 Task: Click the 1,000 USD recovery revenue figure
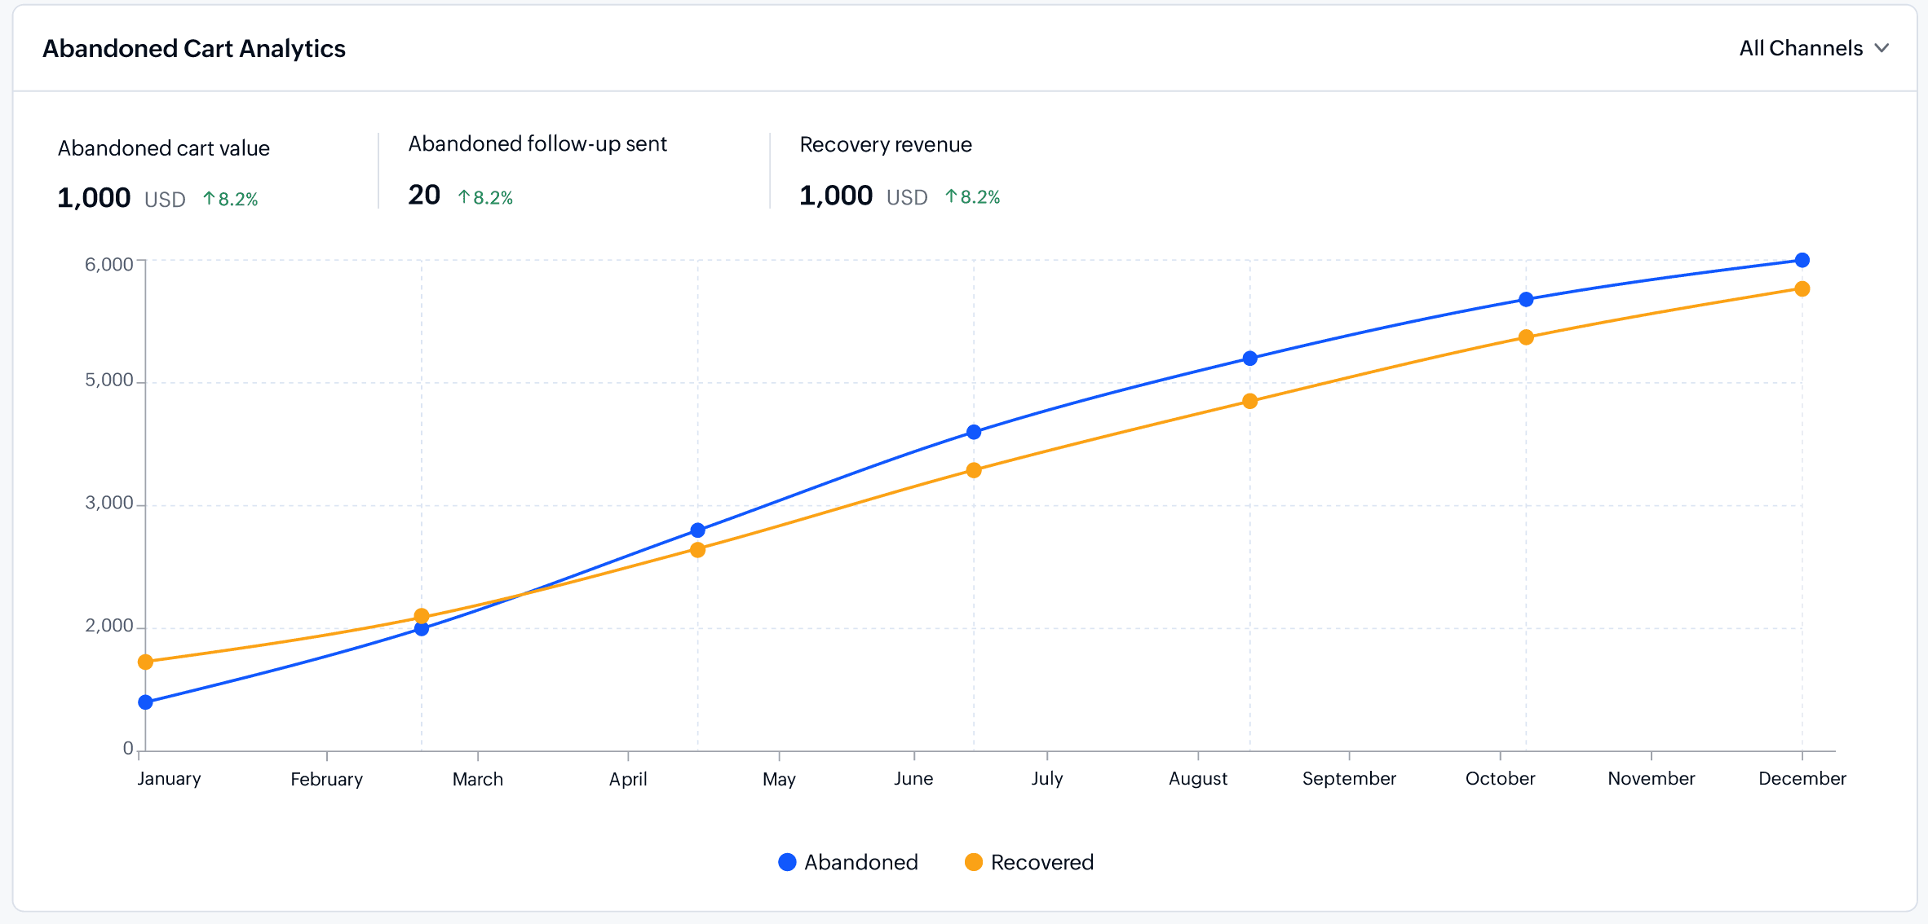pyautogui.click(x=864, y=196)
